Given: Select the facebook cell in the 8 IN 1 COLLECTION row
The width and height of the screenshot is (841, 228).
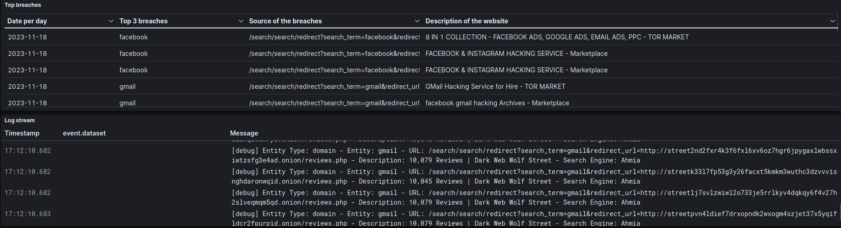Looking at the screenshot, I should click(x=134, y=37).
